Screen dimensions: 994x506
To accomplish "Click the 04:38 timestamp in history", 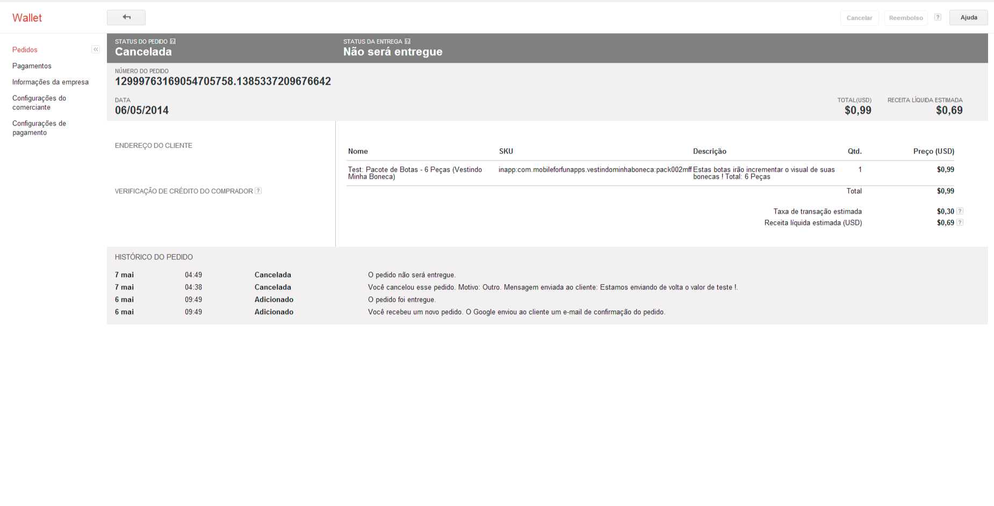I will 193,287.
